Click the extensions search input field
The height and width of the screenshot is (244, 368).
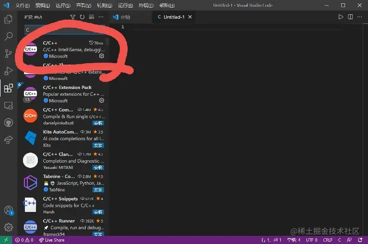(x=65, y=30)
